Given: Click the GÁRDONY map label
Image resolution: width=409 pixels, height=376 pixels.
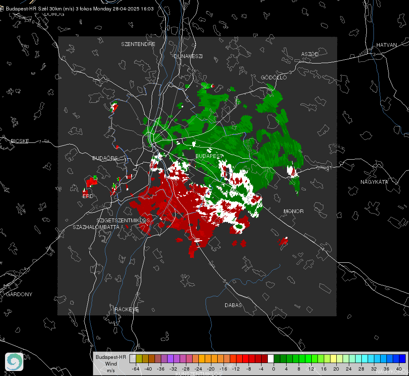Looking at the screenshot, I should tap(19, 295).
